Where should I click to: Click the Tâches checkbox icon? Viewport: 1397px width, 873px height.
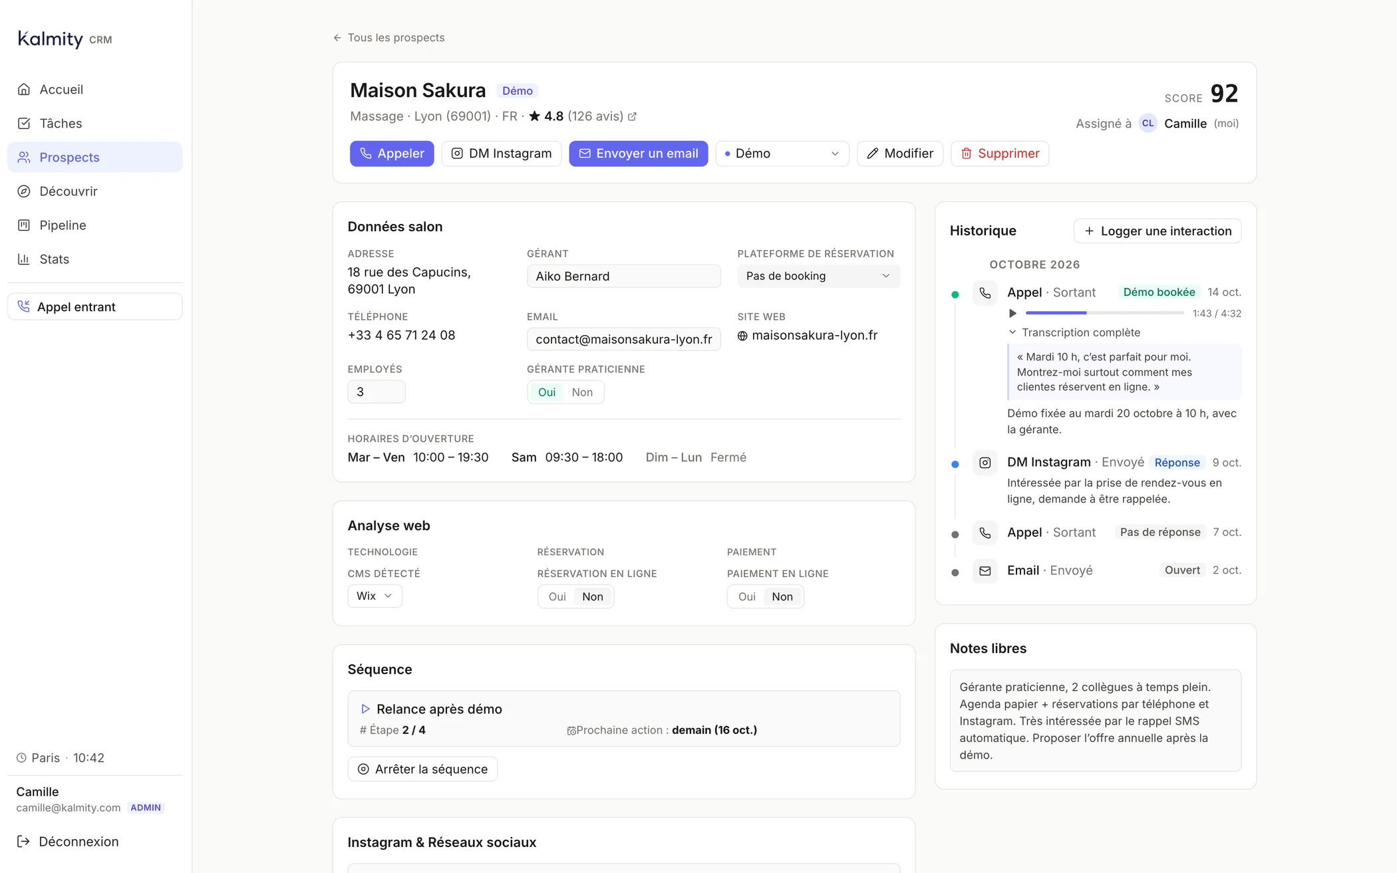24,123
